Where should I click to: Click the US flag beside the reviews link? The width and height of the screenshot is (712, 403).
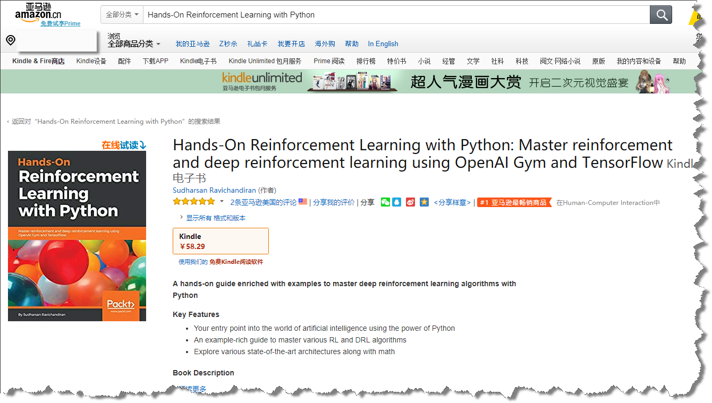tap(303, 202)
